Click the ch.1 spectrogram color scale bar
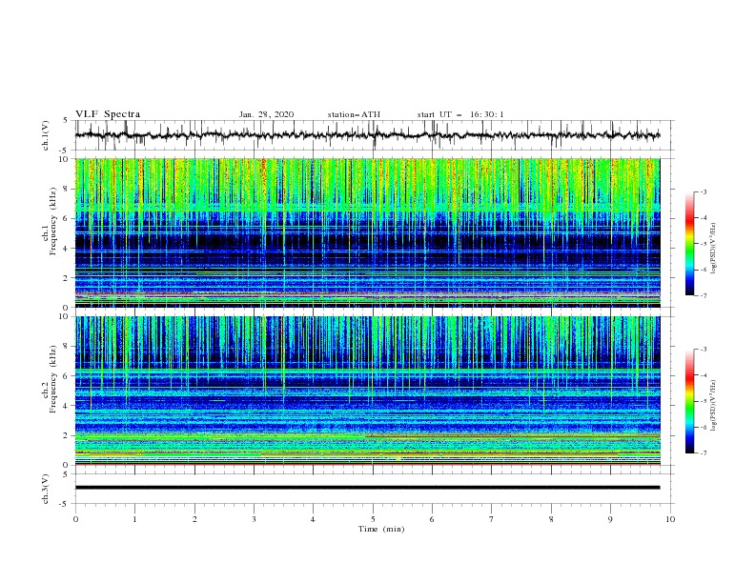Screen dimensions: 755x583 689,244
